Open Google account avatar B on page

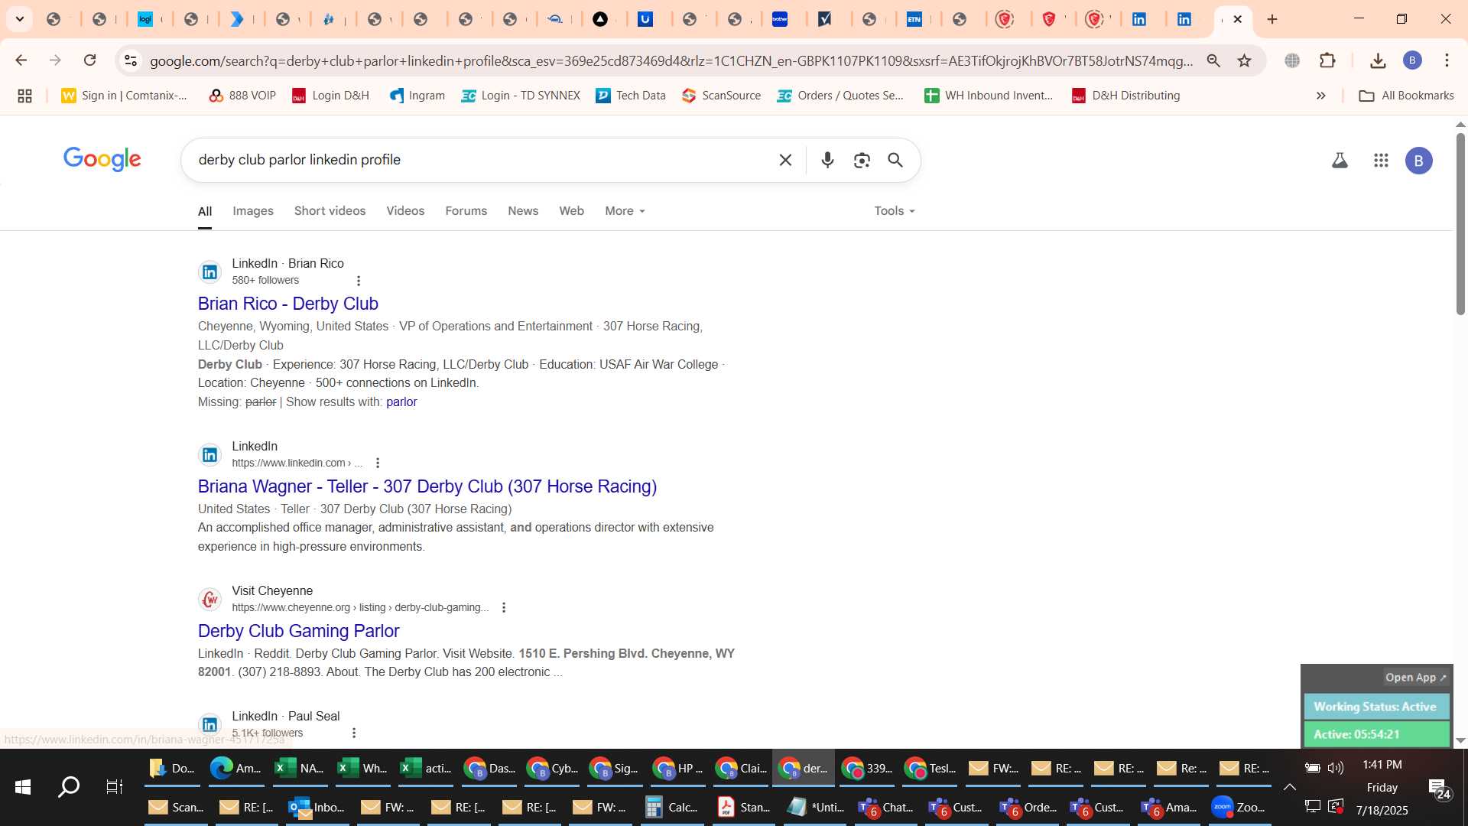pyautogui.click(x=1419, y=161)
